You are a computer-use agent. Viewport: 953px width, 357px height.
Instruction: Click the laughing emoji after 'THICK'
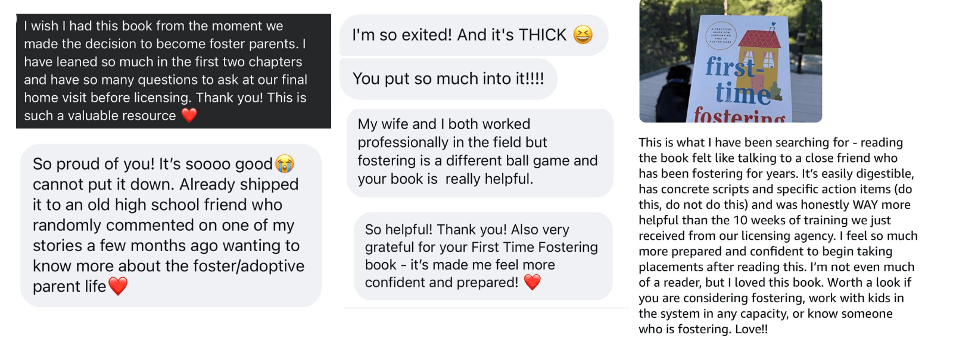[x=583, y=35]
